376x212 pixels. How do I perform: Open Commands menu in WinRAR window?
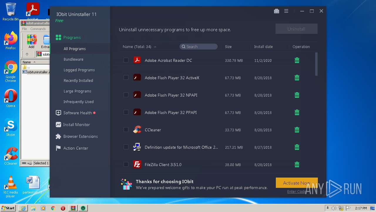(38, 29)
